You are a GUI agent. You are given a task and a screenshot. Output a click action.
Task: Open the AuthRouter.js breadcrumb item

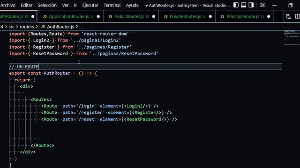(x=60, y=27)
